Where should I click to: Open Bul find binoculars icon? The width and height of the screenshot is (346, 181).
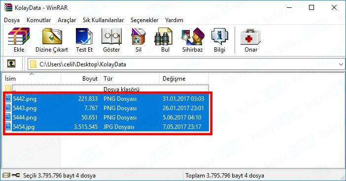click(x=163, y=36)
